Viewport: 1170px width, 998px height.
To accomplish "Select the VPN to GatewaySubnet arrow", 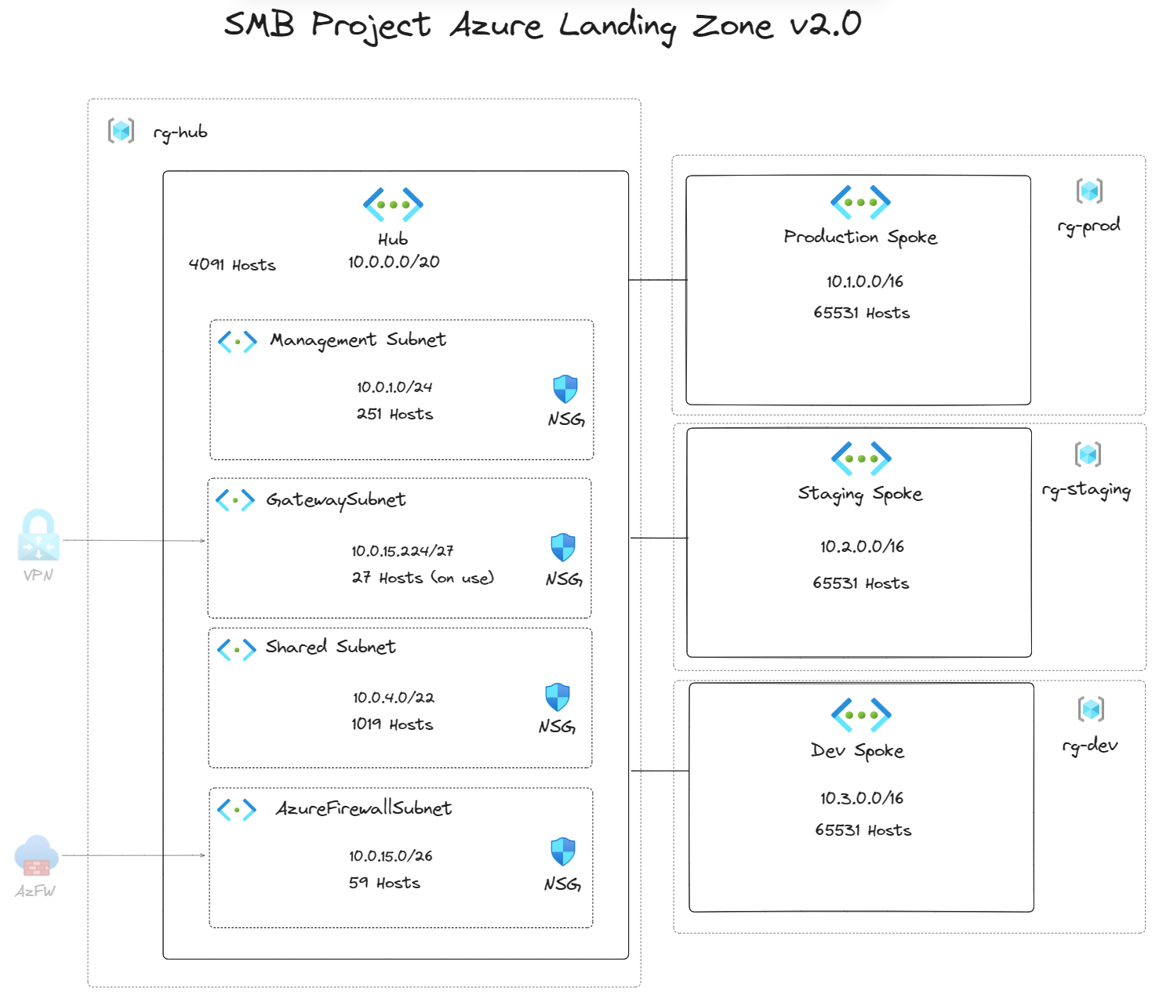I will (134, 541).
